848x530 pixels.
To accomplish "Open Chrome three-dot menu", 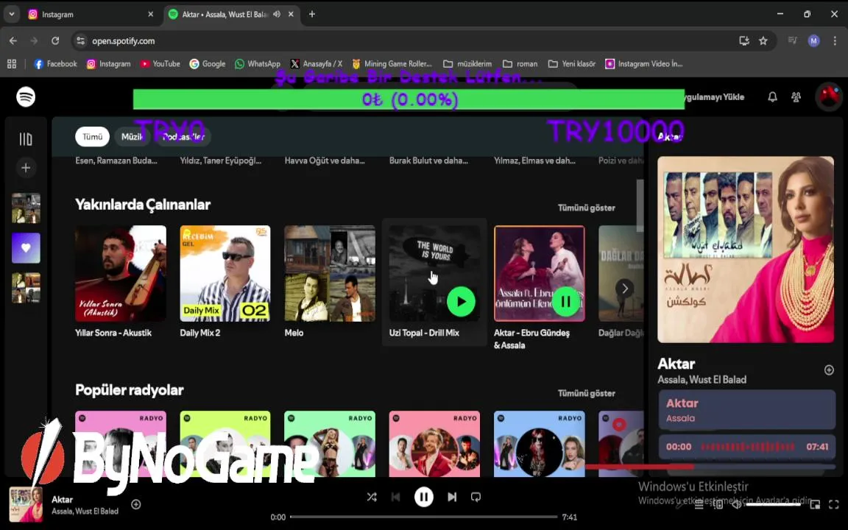I will point(835,40).
